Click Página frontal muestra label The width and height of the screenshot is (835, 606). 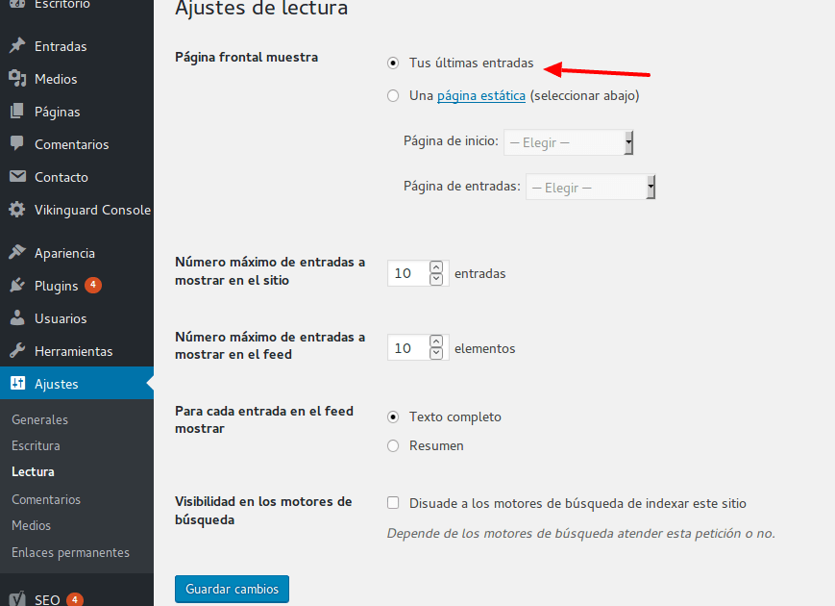(247, 57)
